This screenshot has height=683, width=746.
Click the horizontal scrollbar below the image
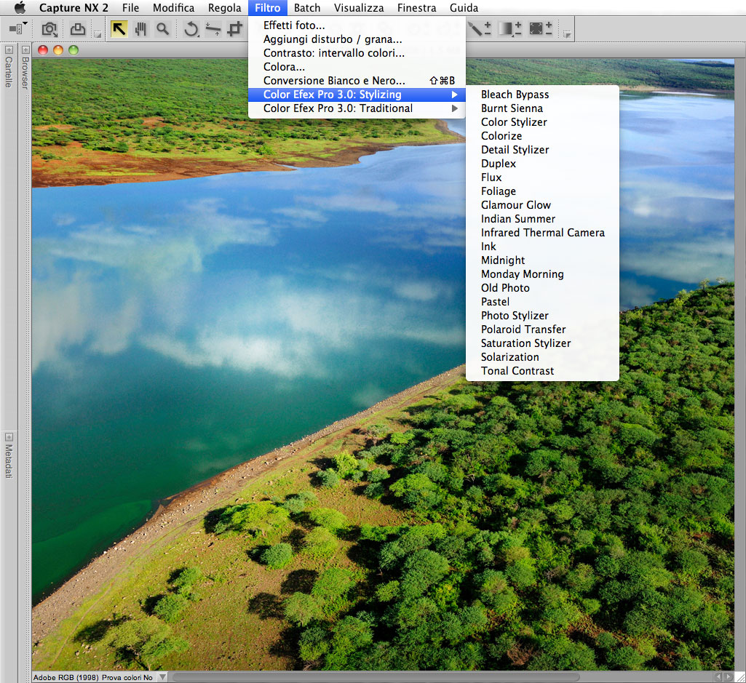[376, 676]
